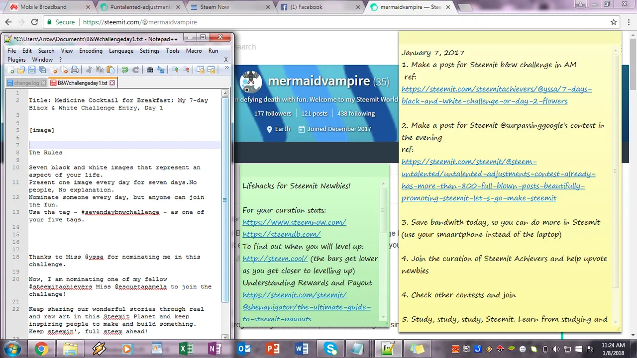This screenshot has width=637, height=358.
Task: Click the New file icon in Notepad++ toolbar
Action: tap(9, 70)
